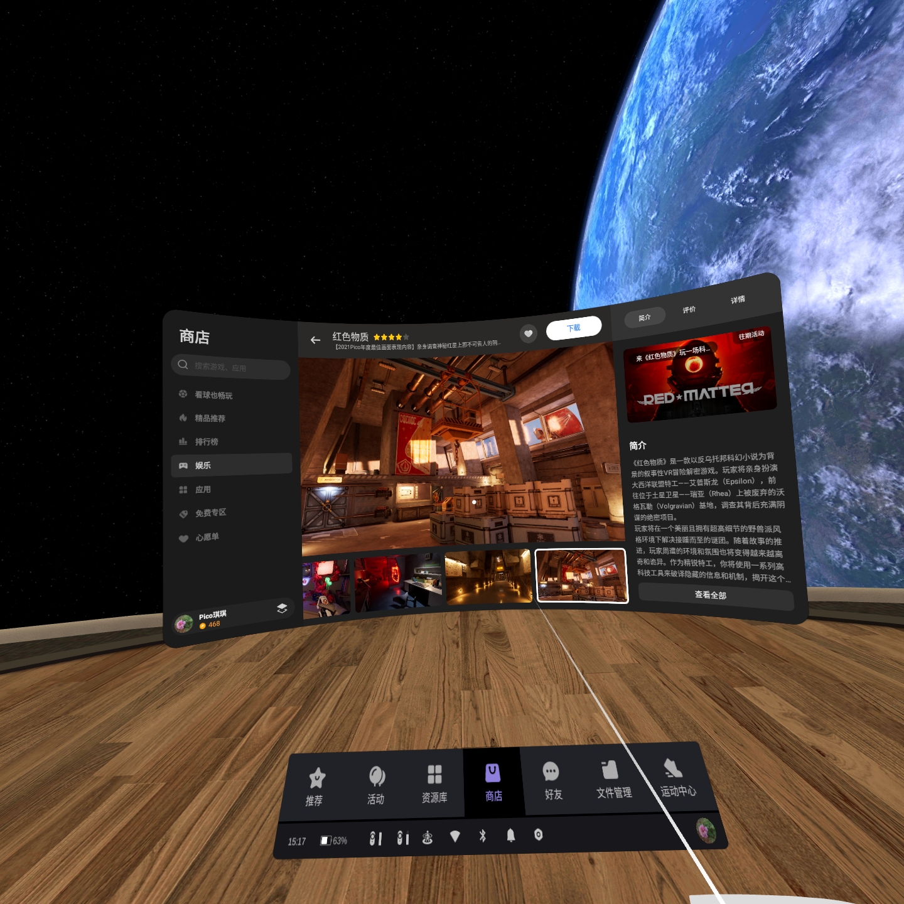
Task: Open 应用 category in the sidebar
Action: coord(232,489)
